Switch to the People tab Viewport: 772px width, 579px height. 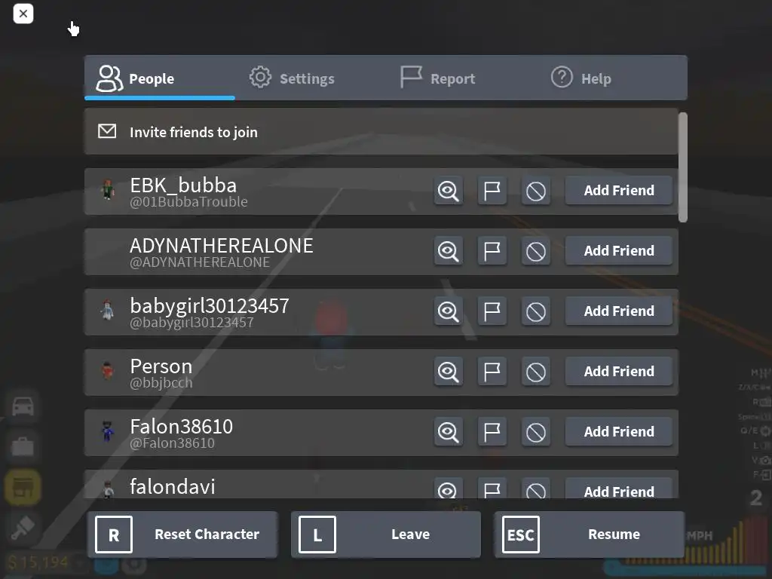[160, 78]
